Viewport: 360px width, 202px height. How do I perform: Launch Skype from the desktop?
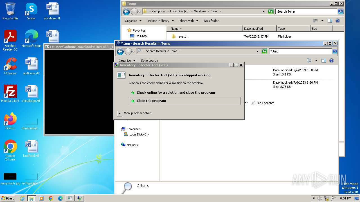[31, 12]
